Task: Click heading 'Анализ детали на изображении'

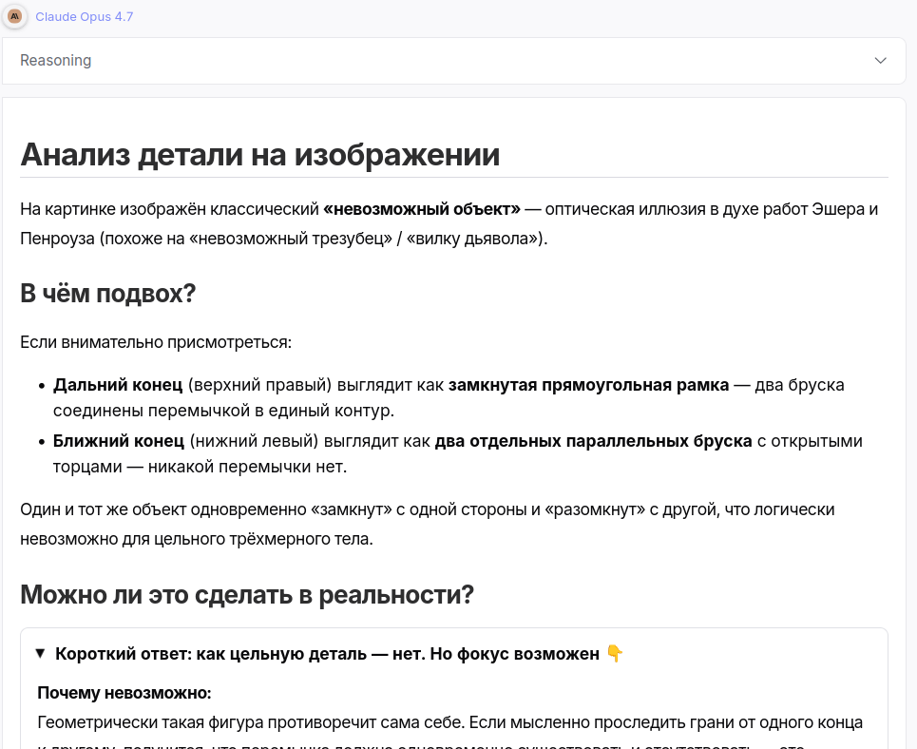Action: point(260,155)
